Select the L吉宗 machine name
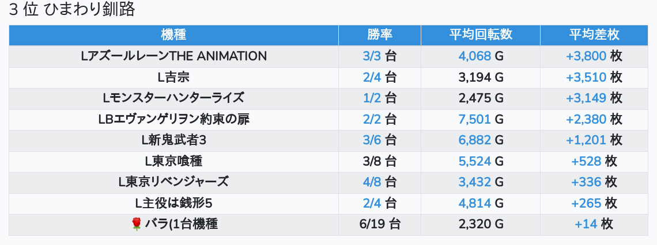Screen dimensions: 657x245 [x=173, y=77]
